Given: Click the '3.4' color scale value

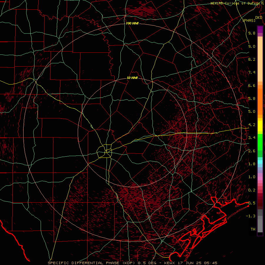Looking at the screenshot, I should (252, 138).
